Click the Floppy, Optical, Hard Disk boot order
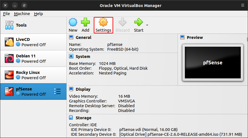248x138 pixels. pos(123,69)
